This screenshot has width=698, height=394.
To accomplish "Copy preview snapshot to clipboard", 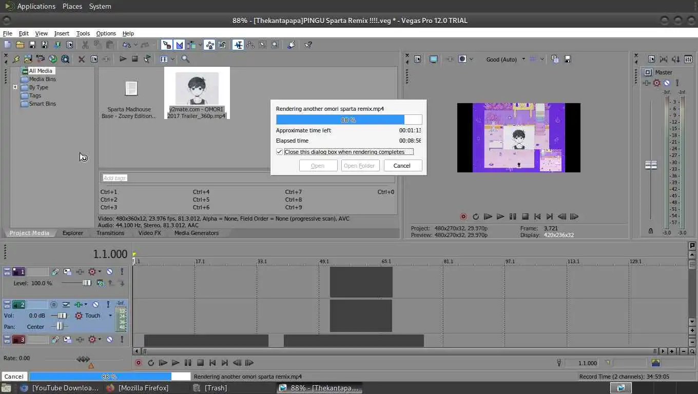I will 555,59.
